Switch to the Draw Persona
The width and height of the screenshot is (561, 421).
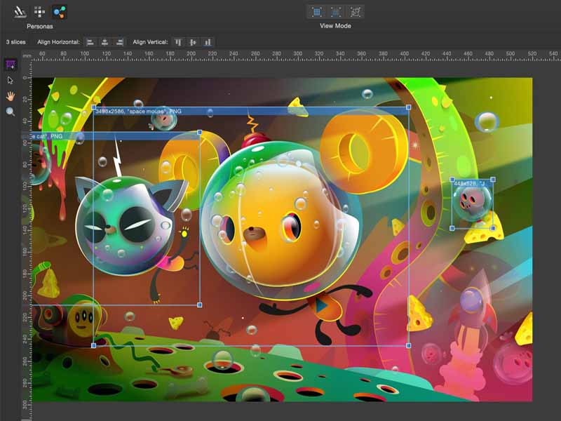tap(20, 11)
